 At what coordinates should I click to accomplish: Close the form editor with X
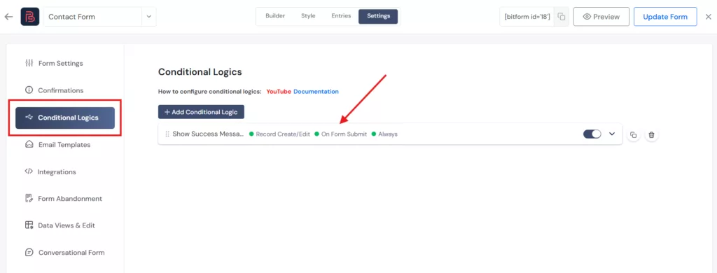[x=709, y=17]
